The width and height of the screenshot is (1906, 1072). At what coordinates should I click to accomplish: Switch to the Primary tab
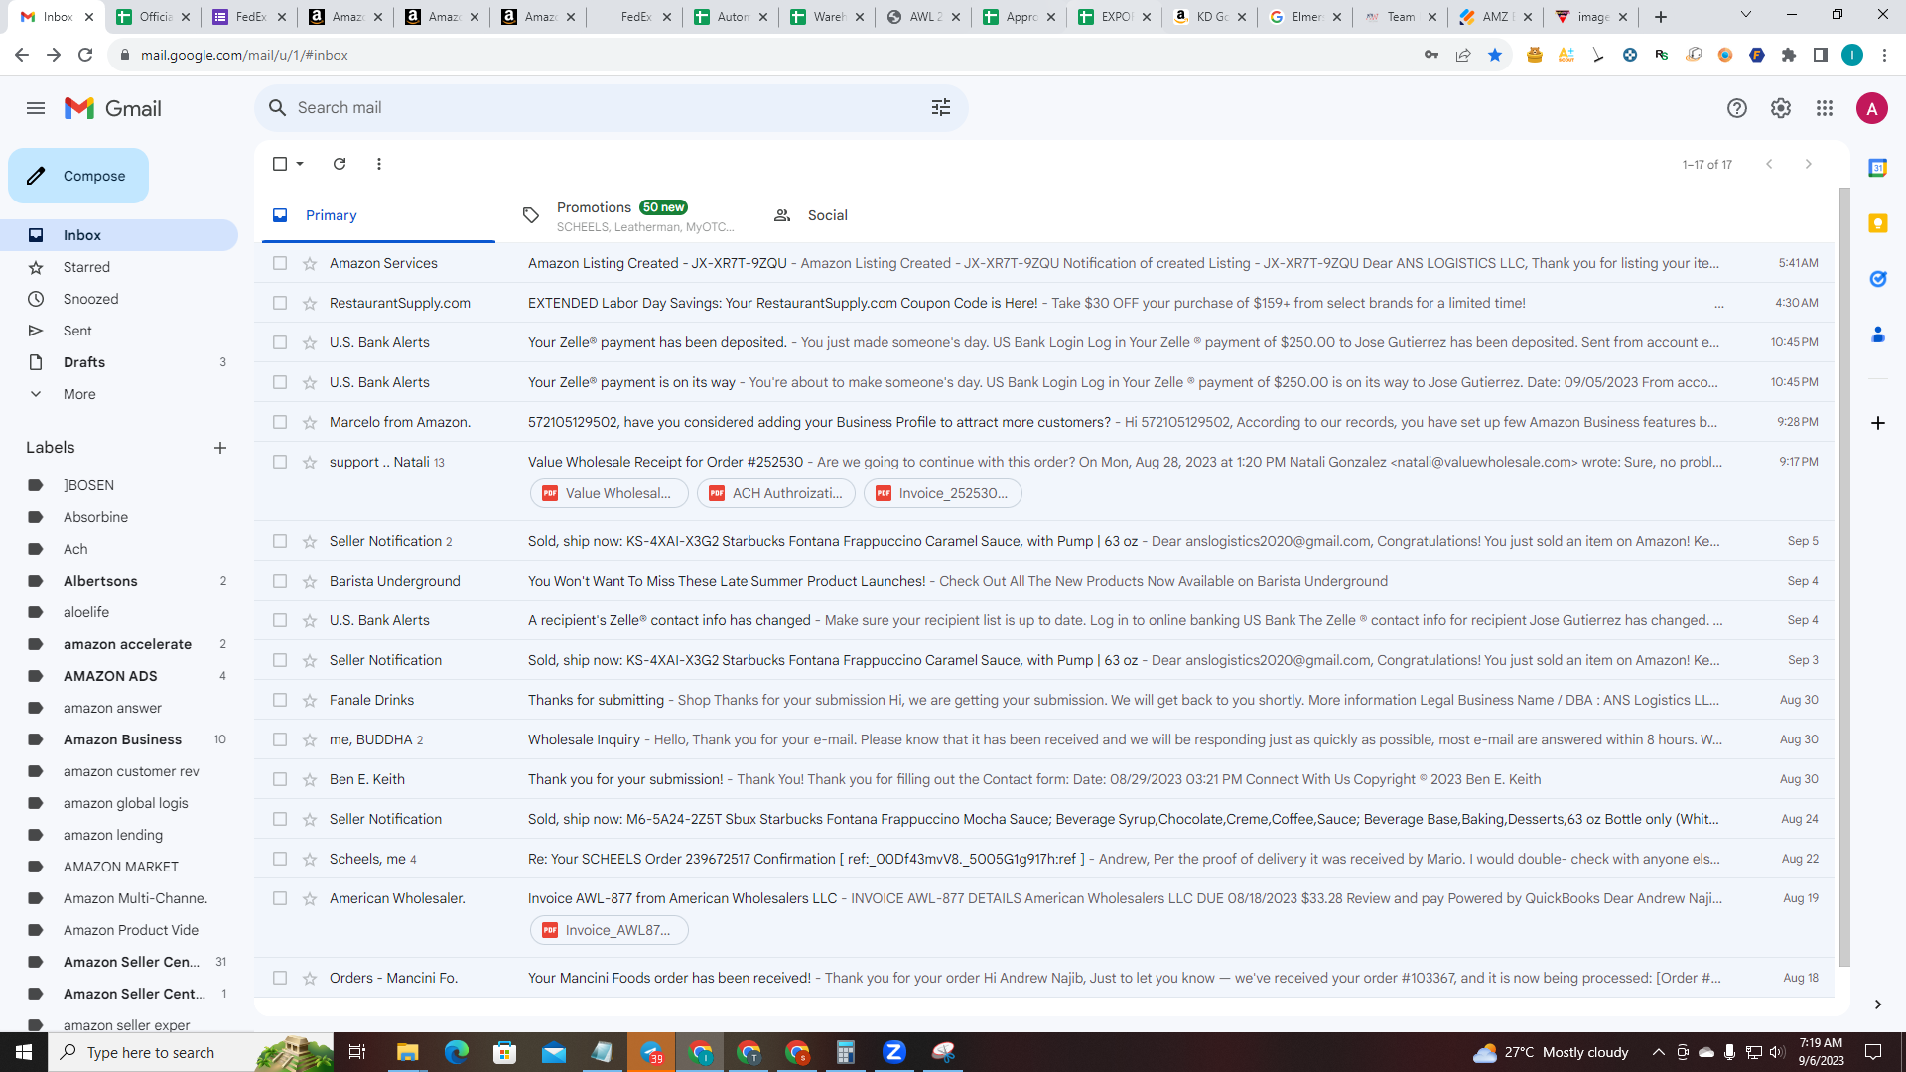tap(378, 215)
